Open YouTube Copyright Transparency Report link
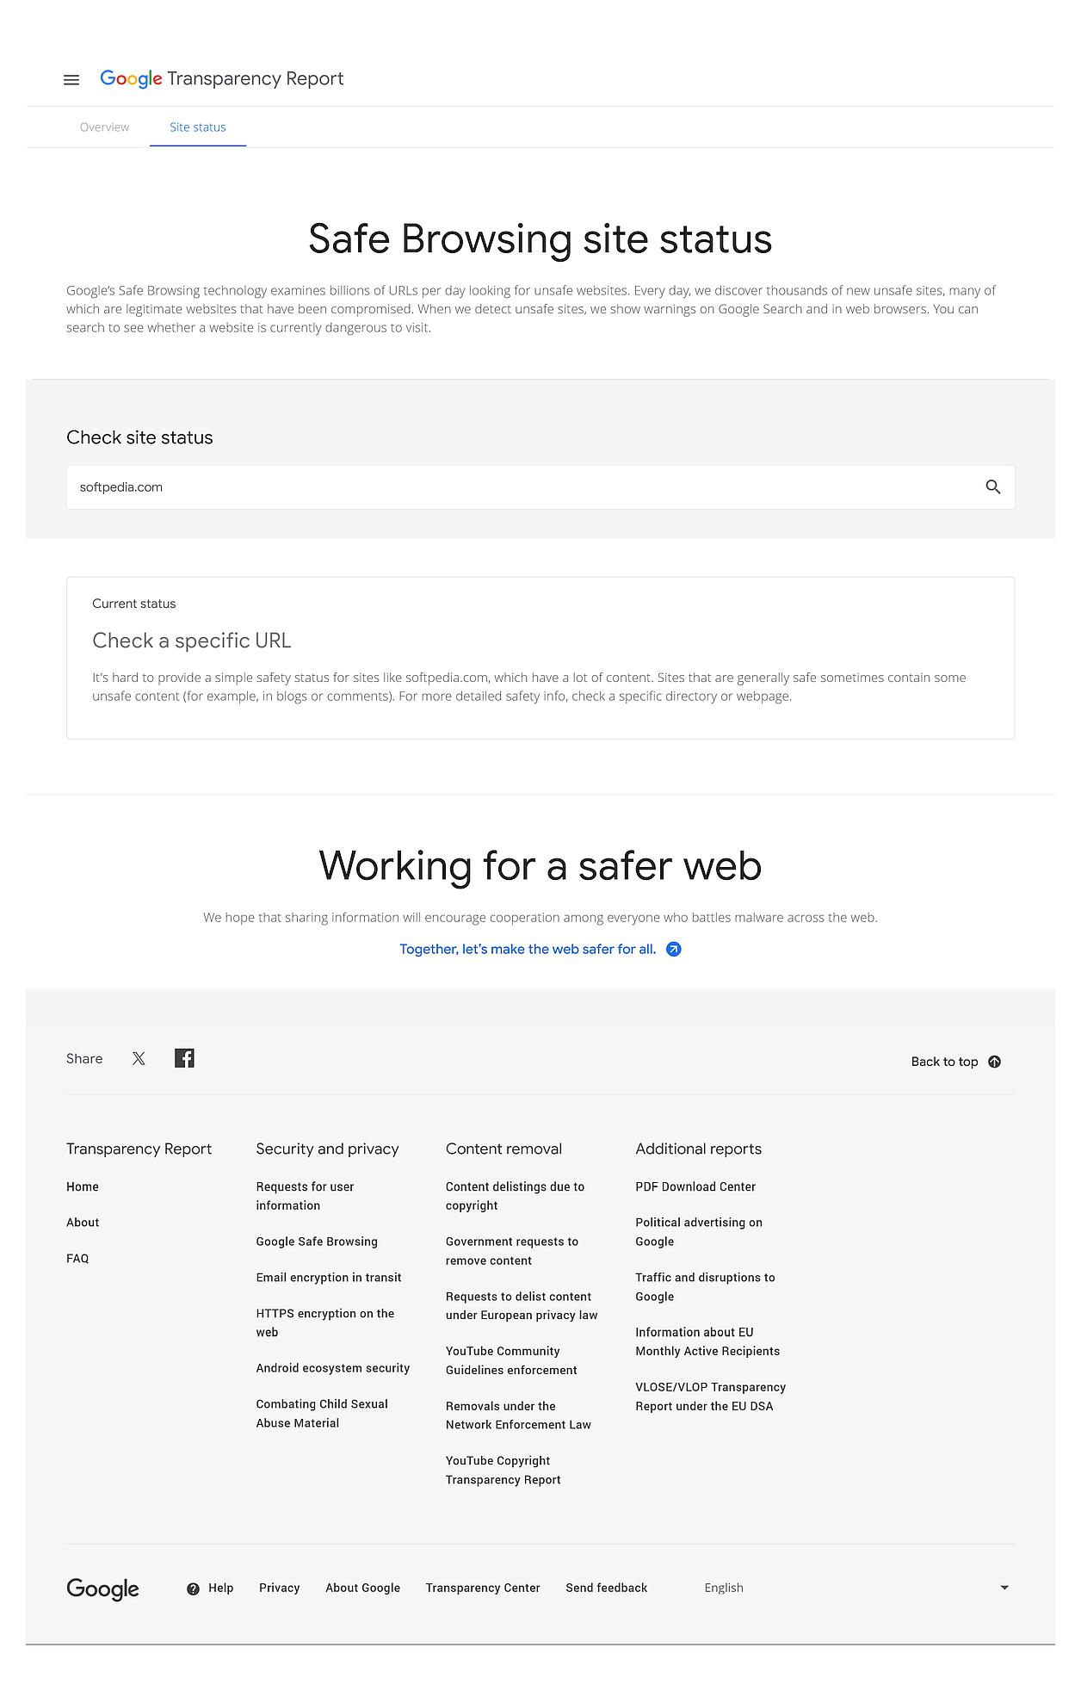 pos(503,1470)
